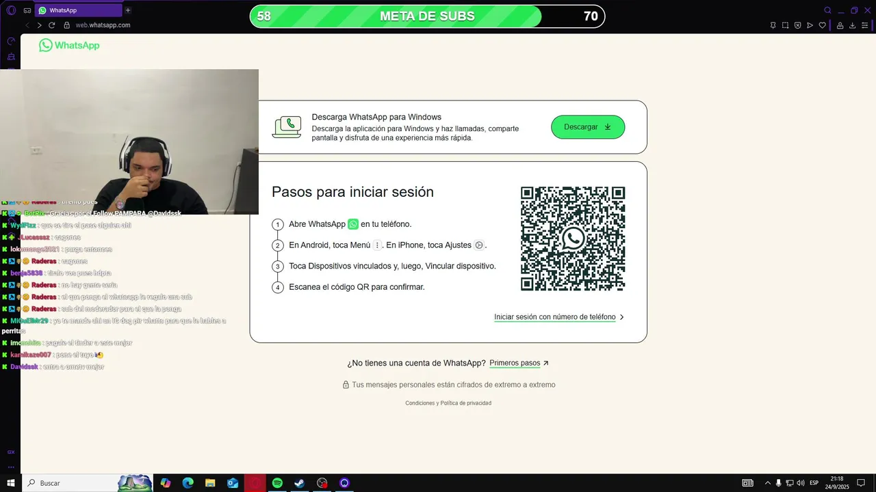
Task: Open the Opera GX main menu logo
Action: point(11,10)
